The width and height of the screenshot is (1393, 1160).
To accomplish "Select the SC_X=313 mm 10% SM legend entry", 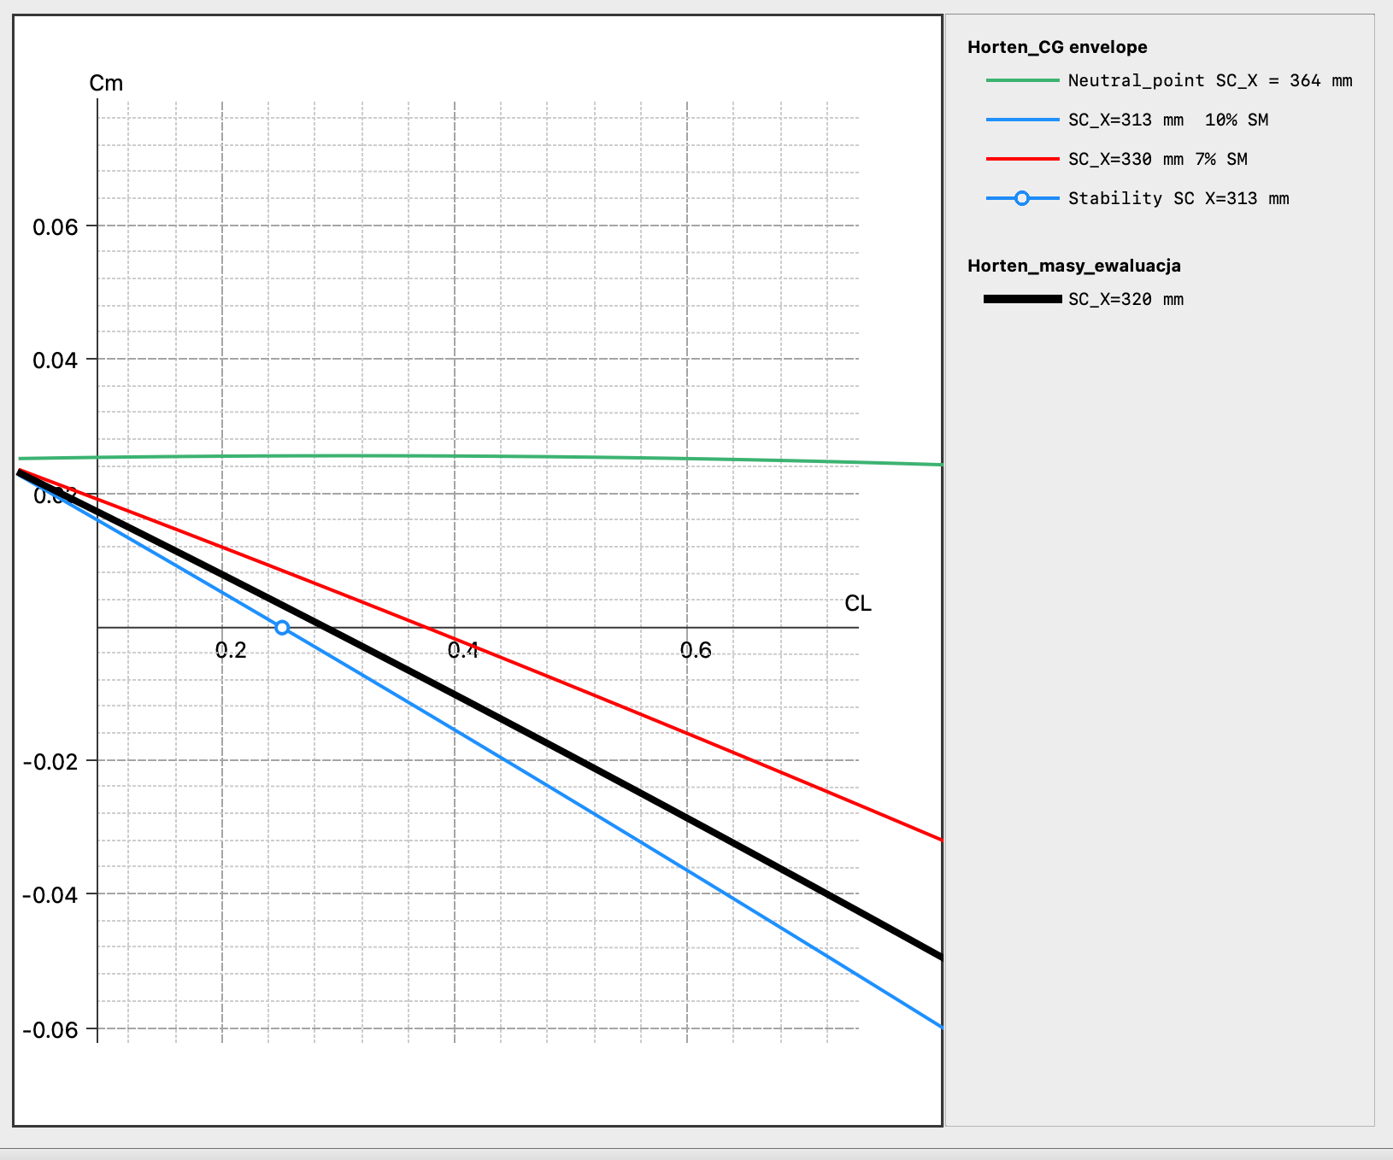I will [1167, 120].
